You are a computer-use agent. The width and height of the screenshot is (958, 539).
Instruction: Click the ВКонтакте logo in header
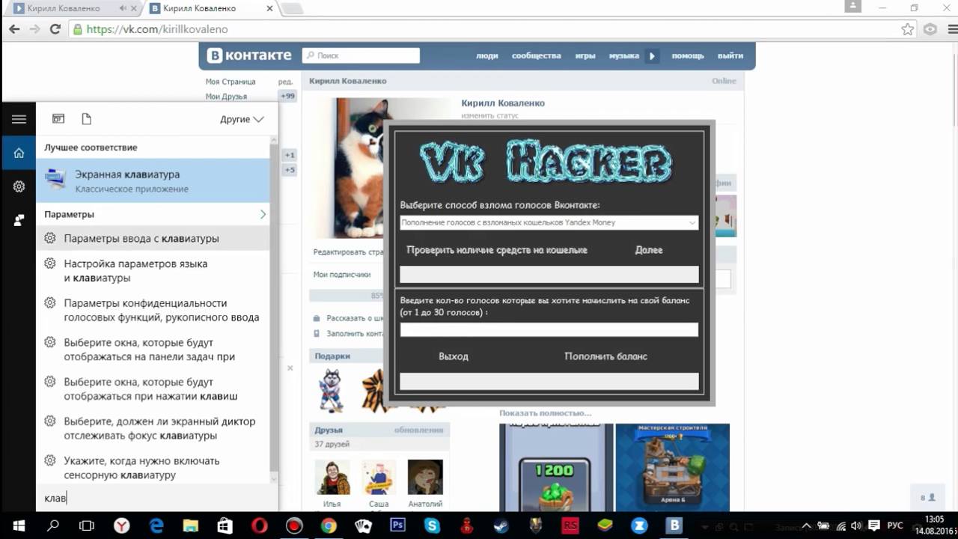coord(249,55)
